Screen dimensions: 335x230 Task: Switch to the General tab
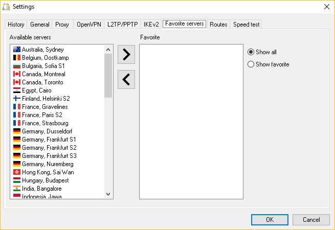(x=39, y=25)
